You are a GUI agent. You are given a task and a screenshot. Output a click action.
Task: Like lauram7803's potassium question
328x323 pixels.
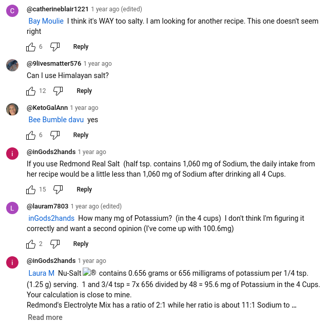click(31, 244)
